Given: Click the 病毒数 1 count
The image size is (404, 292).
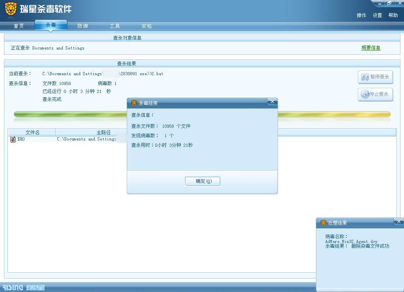Looking at the screenshot, I should click(107, 83).
